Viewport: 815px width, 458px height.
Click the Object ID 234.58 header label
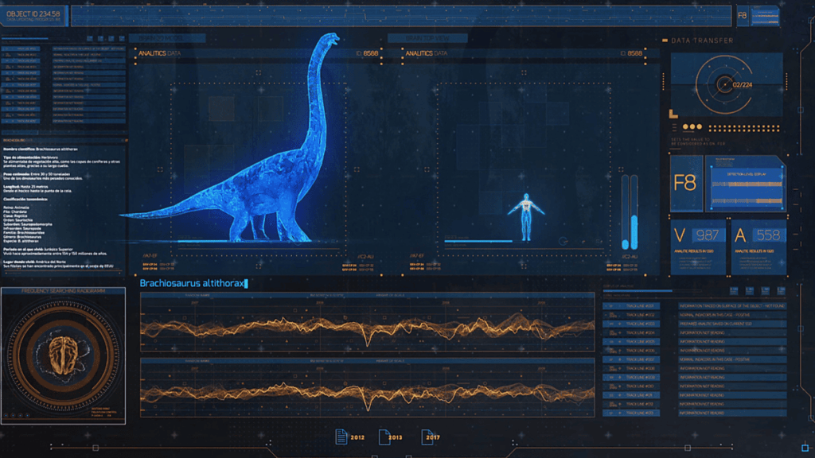(x=33, y=15)
